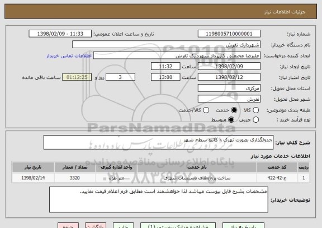The image size is (322, 228).
Task: Click the service name cell ساخت پروژه‌های تاسیسات شهری
Action: 197,178
